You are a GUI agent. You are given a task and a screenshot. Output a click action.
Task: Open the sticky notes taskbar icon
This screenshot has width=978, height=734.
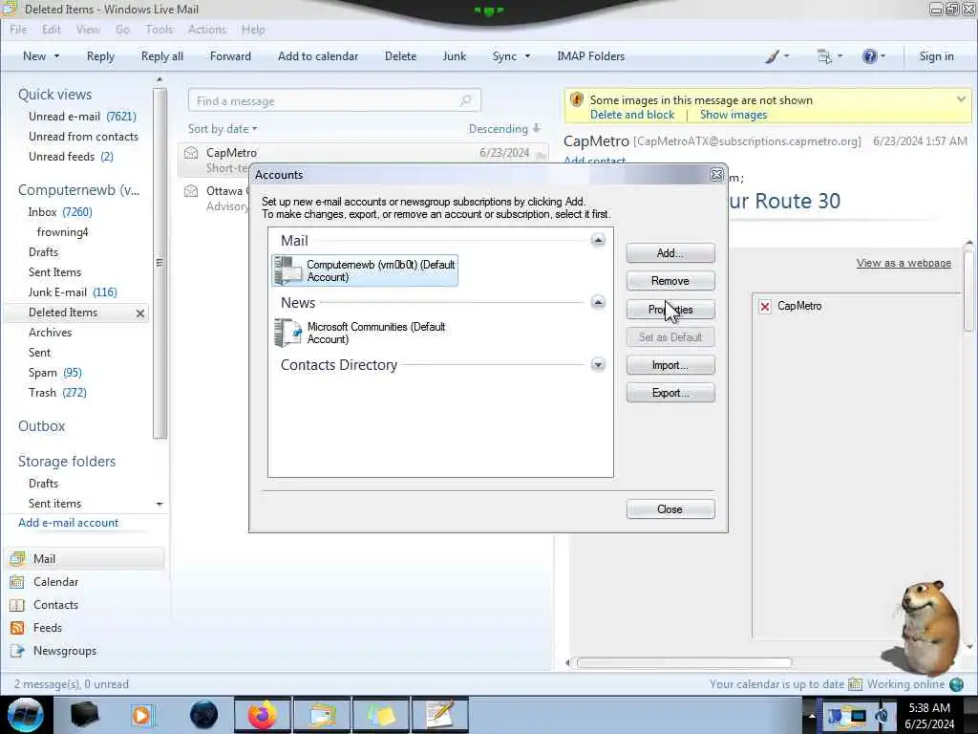point(381,715)
